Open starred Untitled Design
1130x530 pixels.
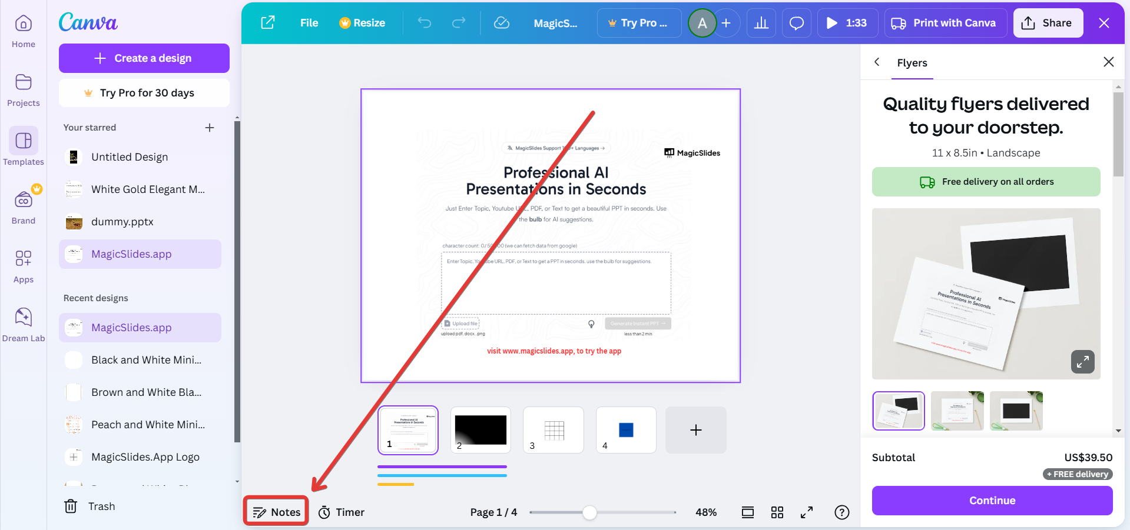140,157
